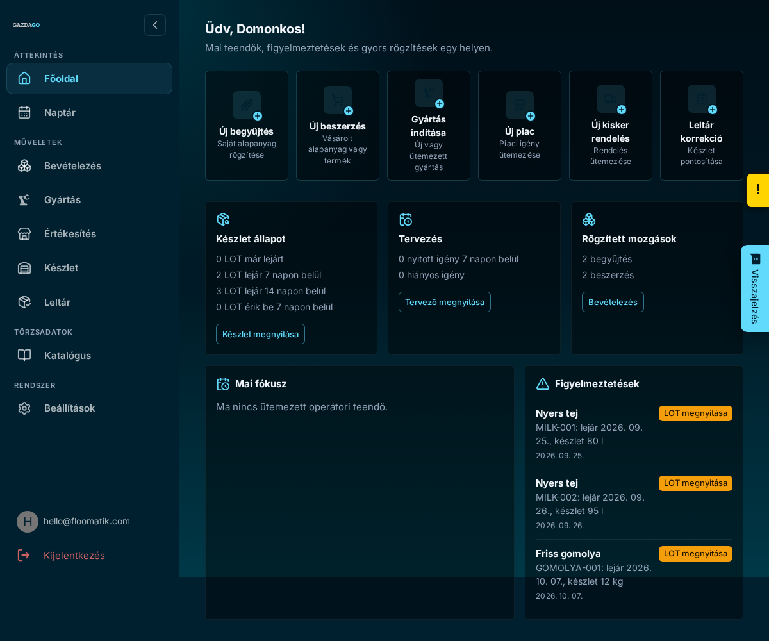769x641 pixels.
Task: Click the Figyelmeztetések warning triangle icon
Action: point(543,384)
